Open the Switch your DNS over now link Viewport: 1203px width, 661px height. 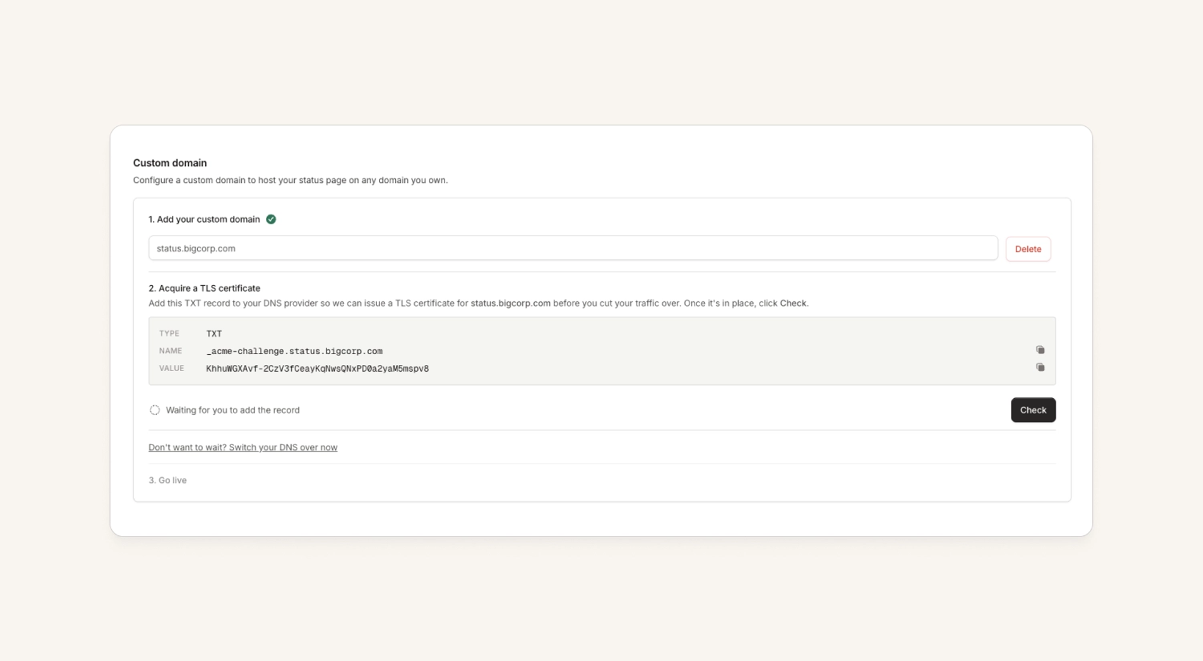243,447
